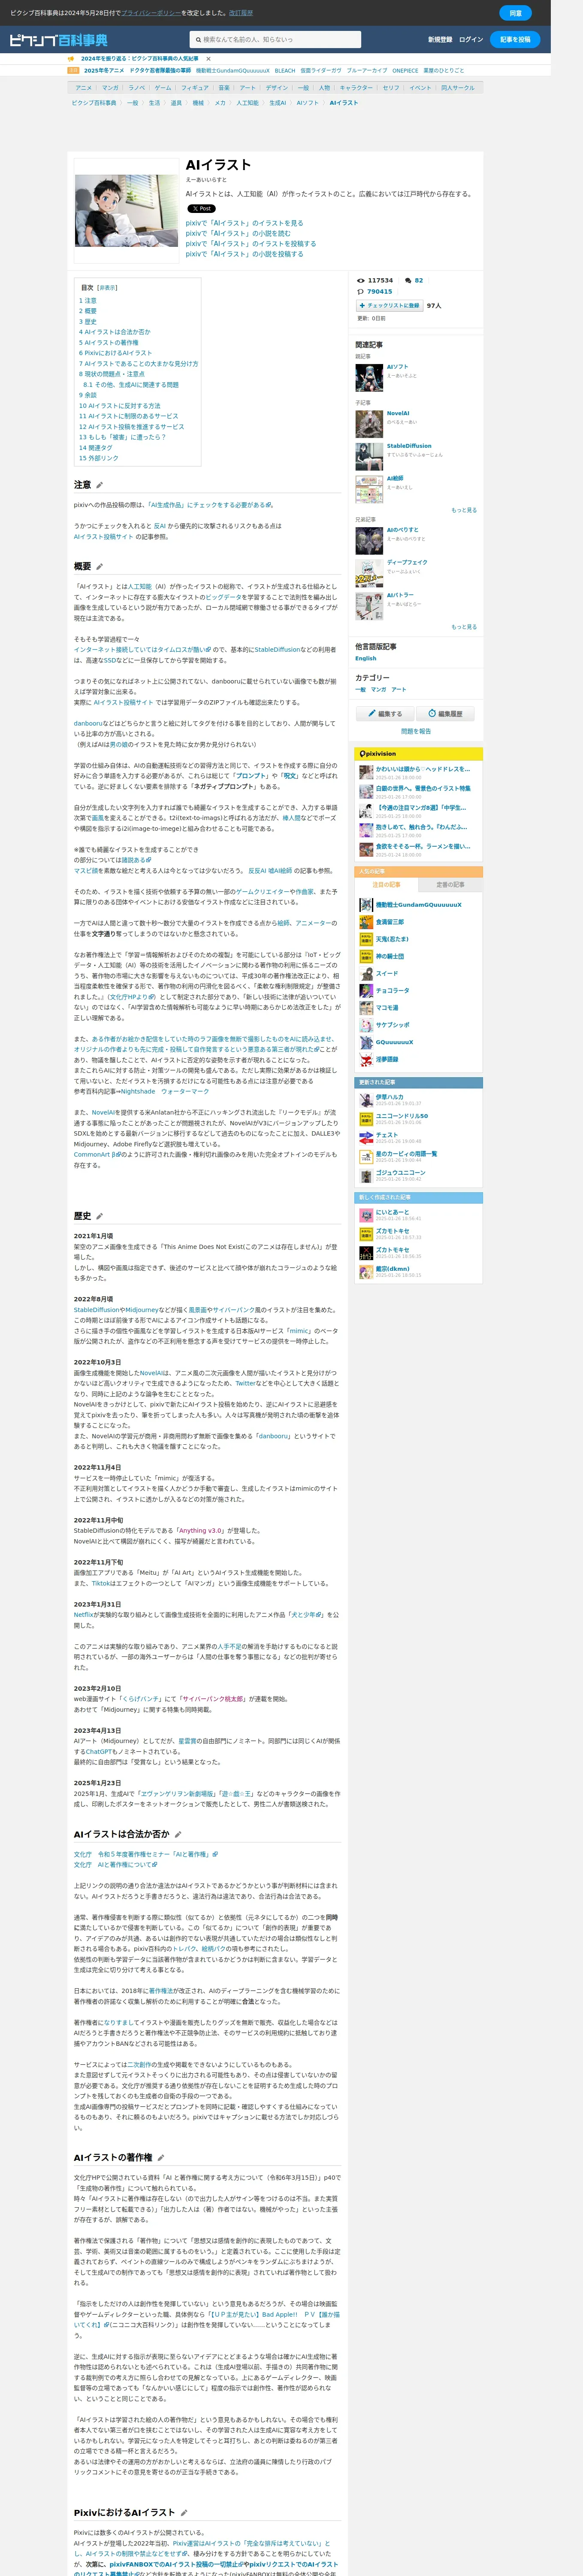This screenshot has width=583, height=2576.
Task: Expand child articles with first もっと見る
Action: pos(464,510)
